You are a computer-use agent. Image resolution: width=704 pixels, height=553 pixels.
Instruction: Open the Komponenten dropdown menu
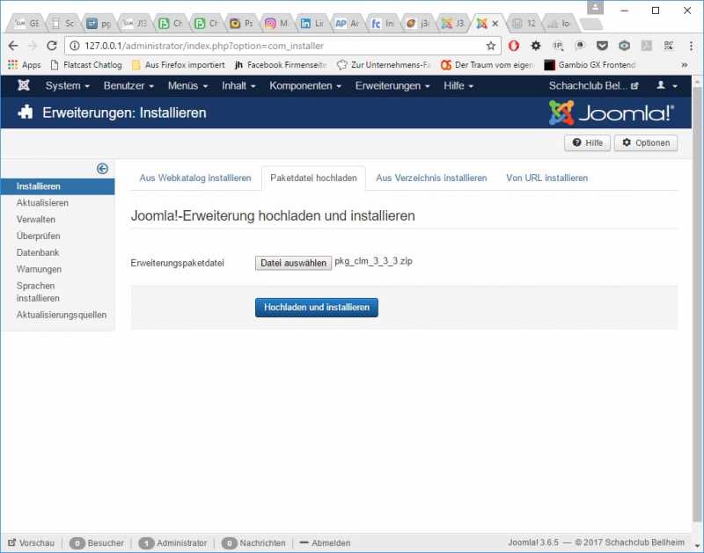tap(305, 85)
